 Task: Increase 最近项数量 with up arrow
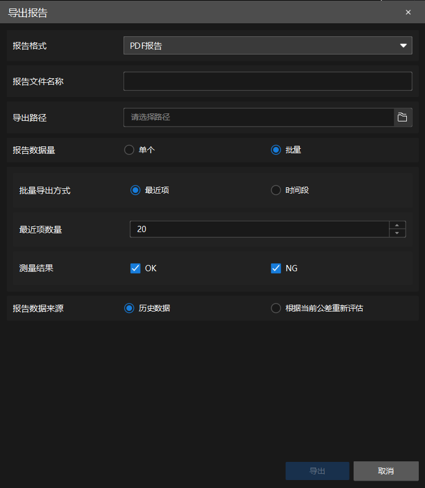tap(397, 225)
